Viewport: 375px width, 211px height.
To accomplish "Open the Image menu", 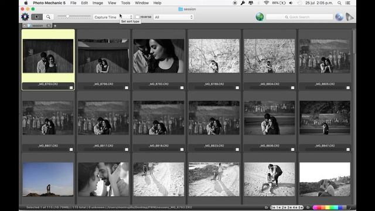I will pyautogui.click(x=98, y=3).
